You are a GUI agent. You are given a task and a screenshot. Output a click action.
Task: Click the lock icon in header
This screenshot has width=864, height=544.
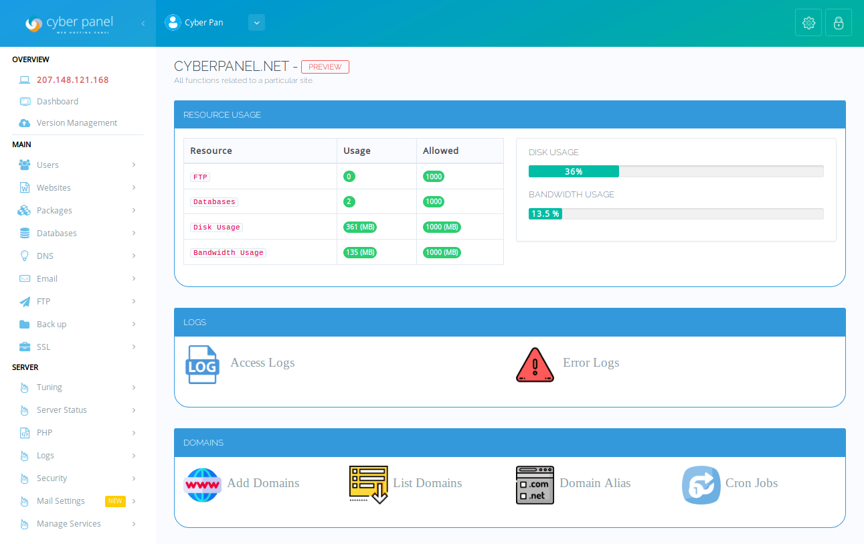pyautogui.click(x=839, y=23)
